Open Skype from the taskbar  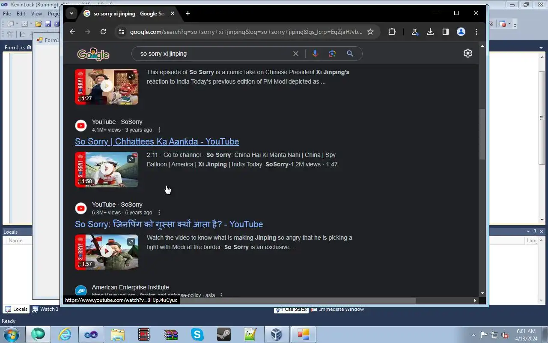tap(197, 334)
